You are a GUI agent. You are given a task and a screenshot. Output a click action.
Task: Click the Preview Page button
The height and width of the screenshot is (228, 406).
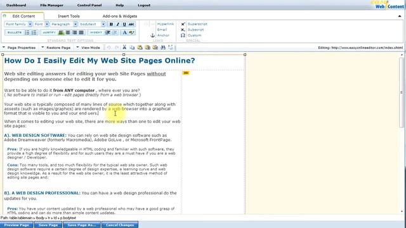tap(16, 225)
